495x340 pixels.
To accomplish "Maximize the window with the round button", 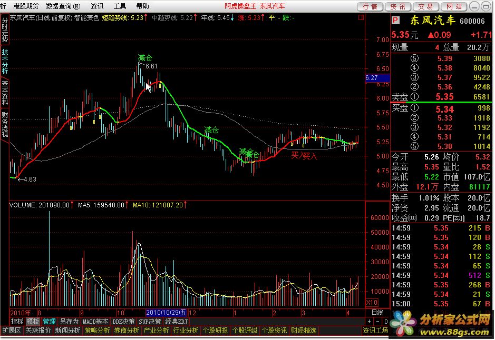I will coord(486,6).
